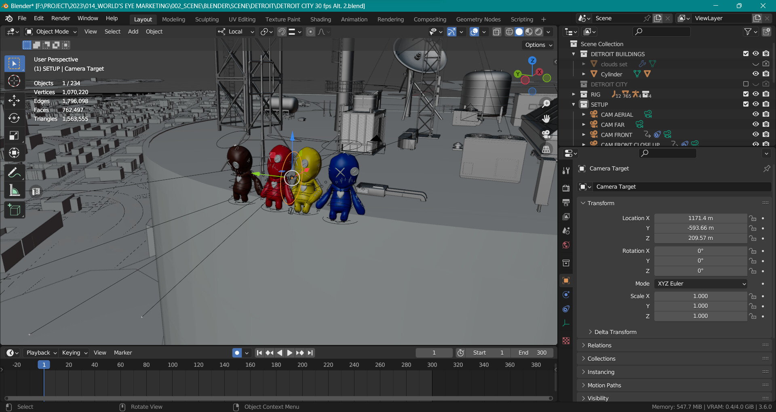Open the World properties tab
Viewport: 776px width, 412px height.
point(566,245)
